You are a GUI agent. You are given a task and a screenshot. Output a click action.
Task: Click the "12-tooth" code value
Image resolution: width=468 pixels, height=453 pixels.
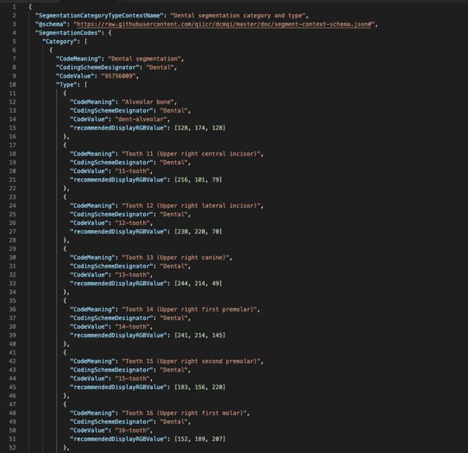click(131, 223)
